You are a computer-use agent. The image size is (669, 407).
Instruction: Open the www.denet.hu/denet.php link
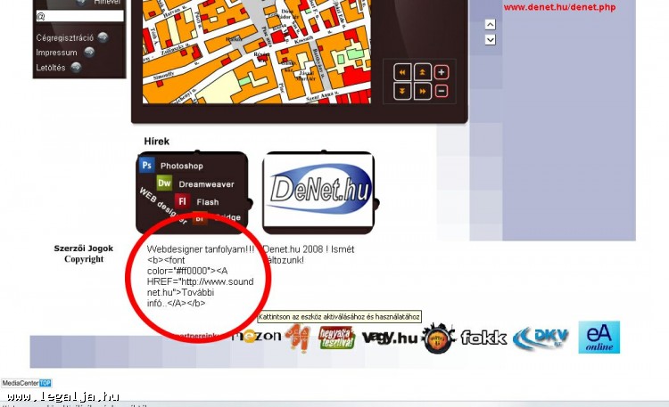559,7
